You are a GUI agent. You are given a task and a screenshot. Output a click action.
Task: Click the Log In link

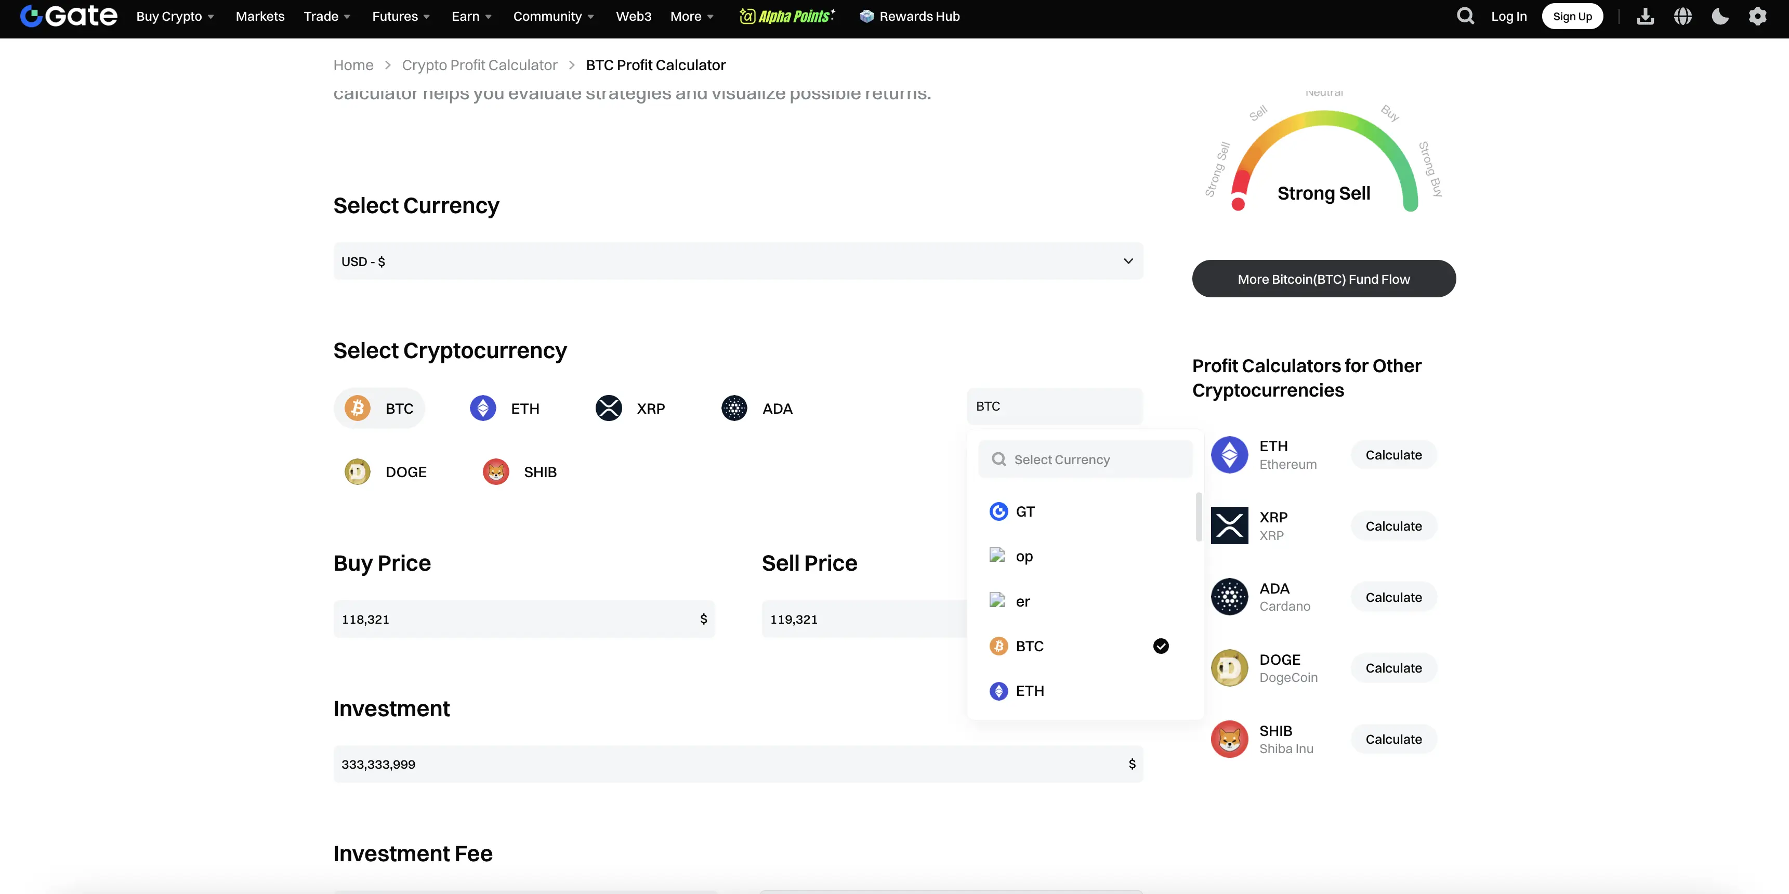(1508, 16)
